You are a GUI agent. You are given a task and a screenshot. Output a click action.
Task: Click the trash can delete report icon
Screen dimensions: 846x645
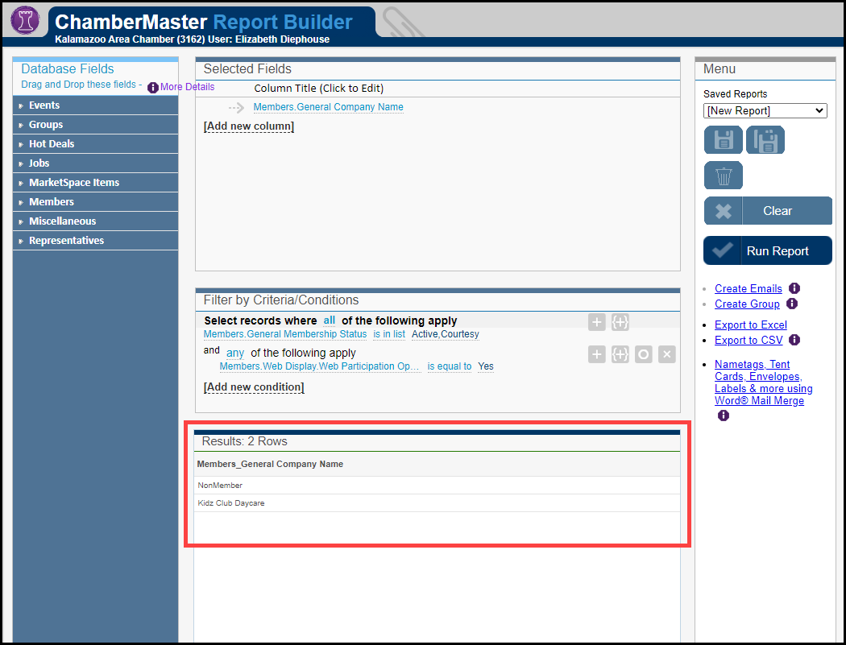click(x=723, y=175)
